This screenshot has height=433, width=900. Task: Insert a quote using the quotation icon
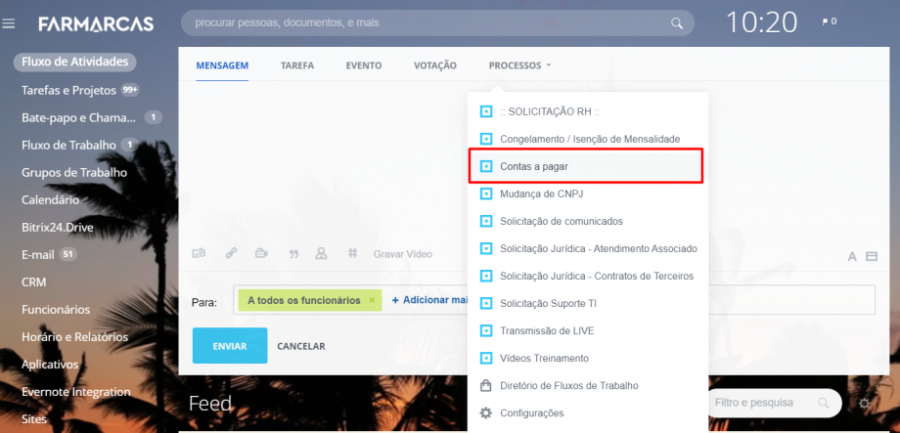pos(292,254)
